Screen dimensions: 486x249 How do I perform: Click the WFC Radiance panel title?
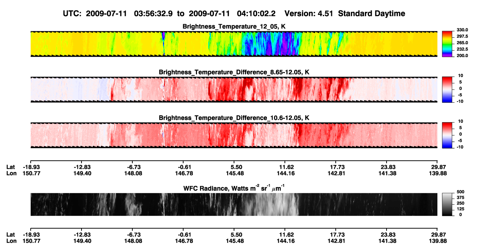coord(234,188)
